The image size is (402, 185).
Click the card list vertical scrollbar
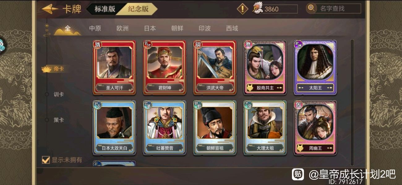352,103
